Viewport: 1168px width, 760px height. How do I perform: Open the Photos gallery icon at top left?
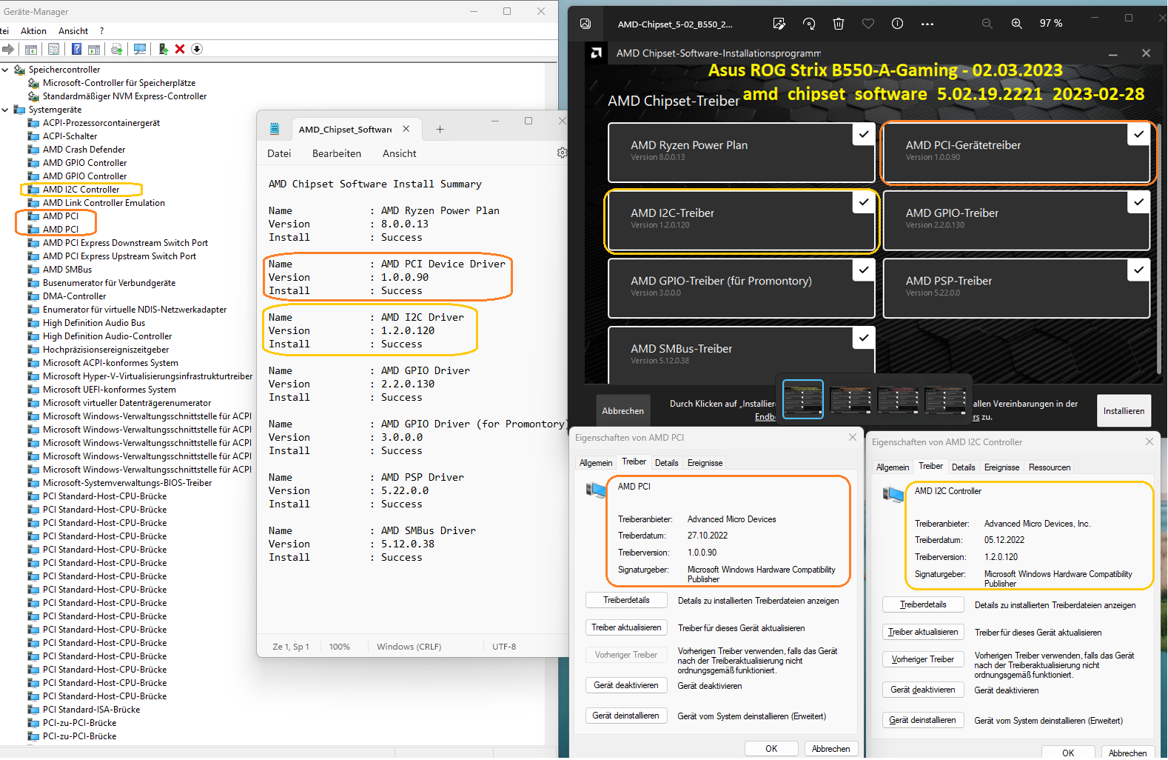pyautogui.click(x=585, y=24)
